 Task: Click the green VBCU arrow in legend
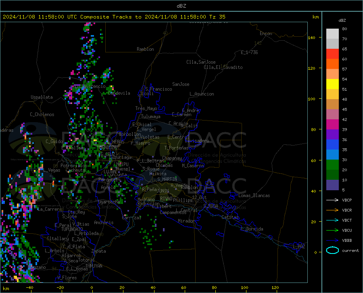coord(332,231)
